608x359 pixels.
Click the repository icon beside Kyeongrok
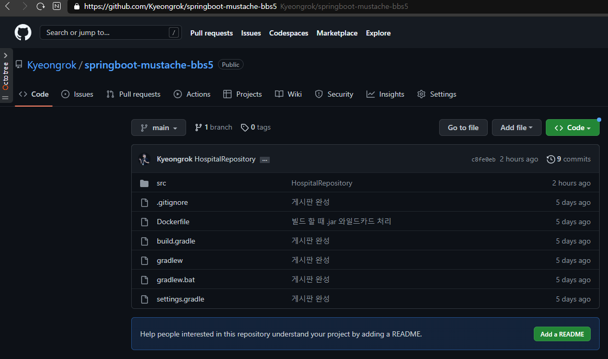click(19, 64)
